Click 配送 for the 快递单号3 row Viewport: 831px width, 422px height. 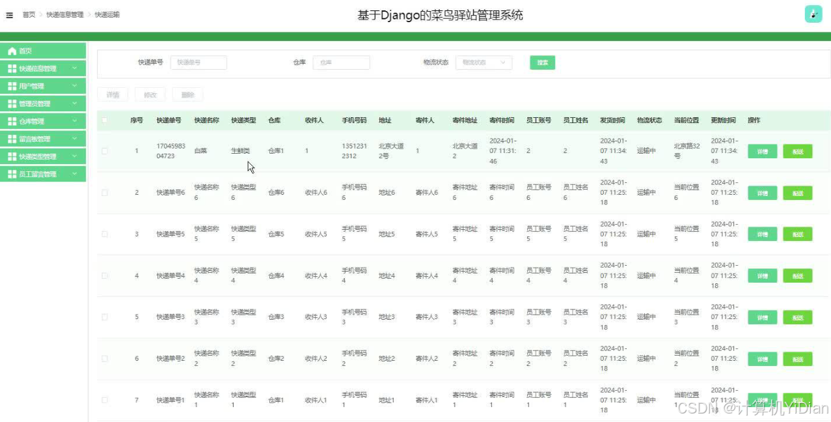[798, 317]
